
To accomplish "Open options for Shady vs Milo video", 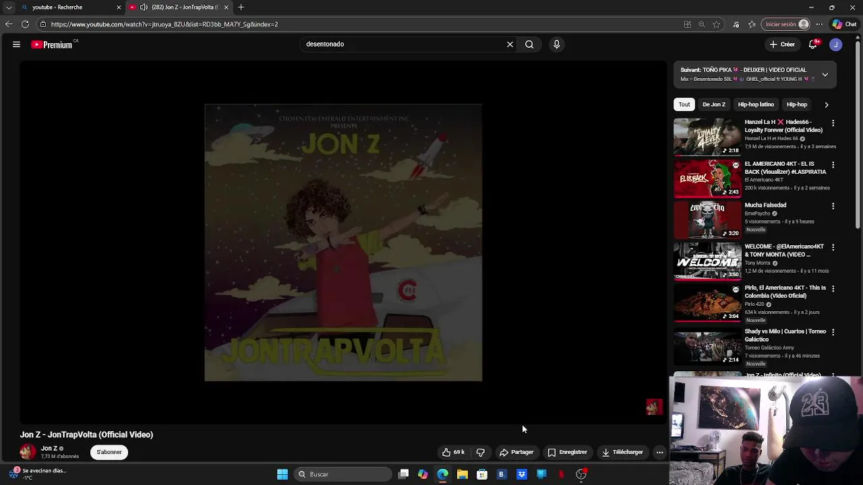I will pos(833,332).
